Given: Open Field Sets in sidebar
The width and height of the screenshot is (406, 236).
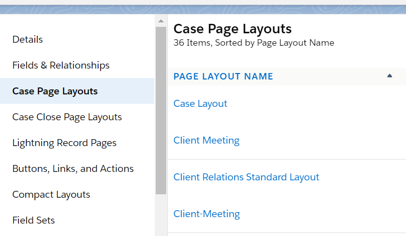Looking at the screenshot, I should coord(33,220).
